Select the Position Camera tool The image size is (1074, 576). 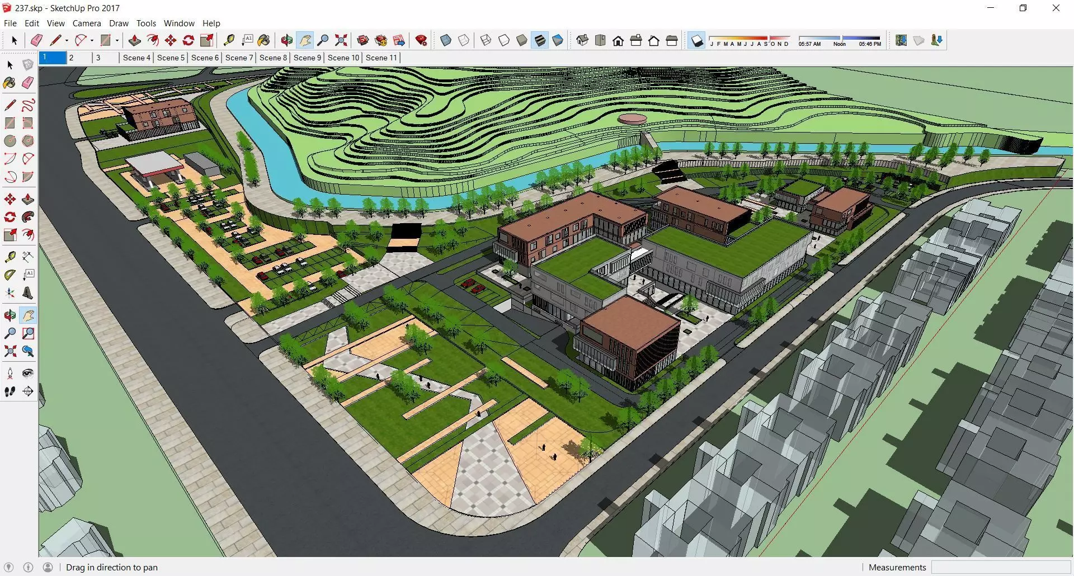(10, 374)
